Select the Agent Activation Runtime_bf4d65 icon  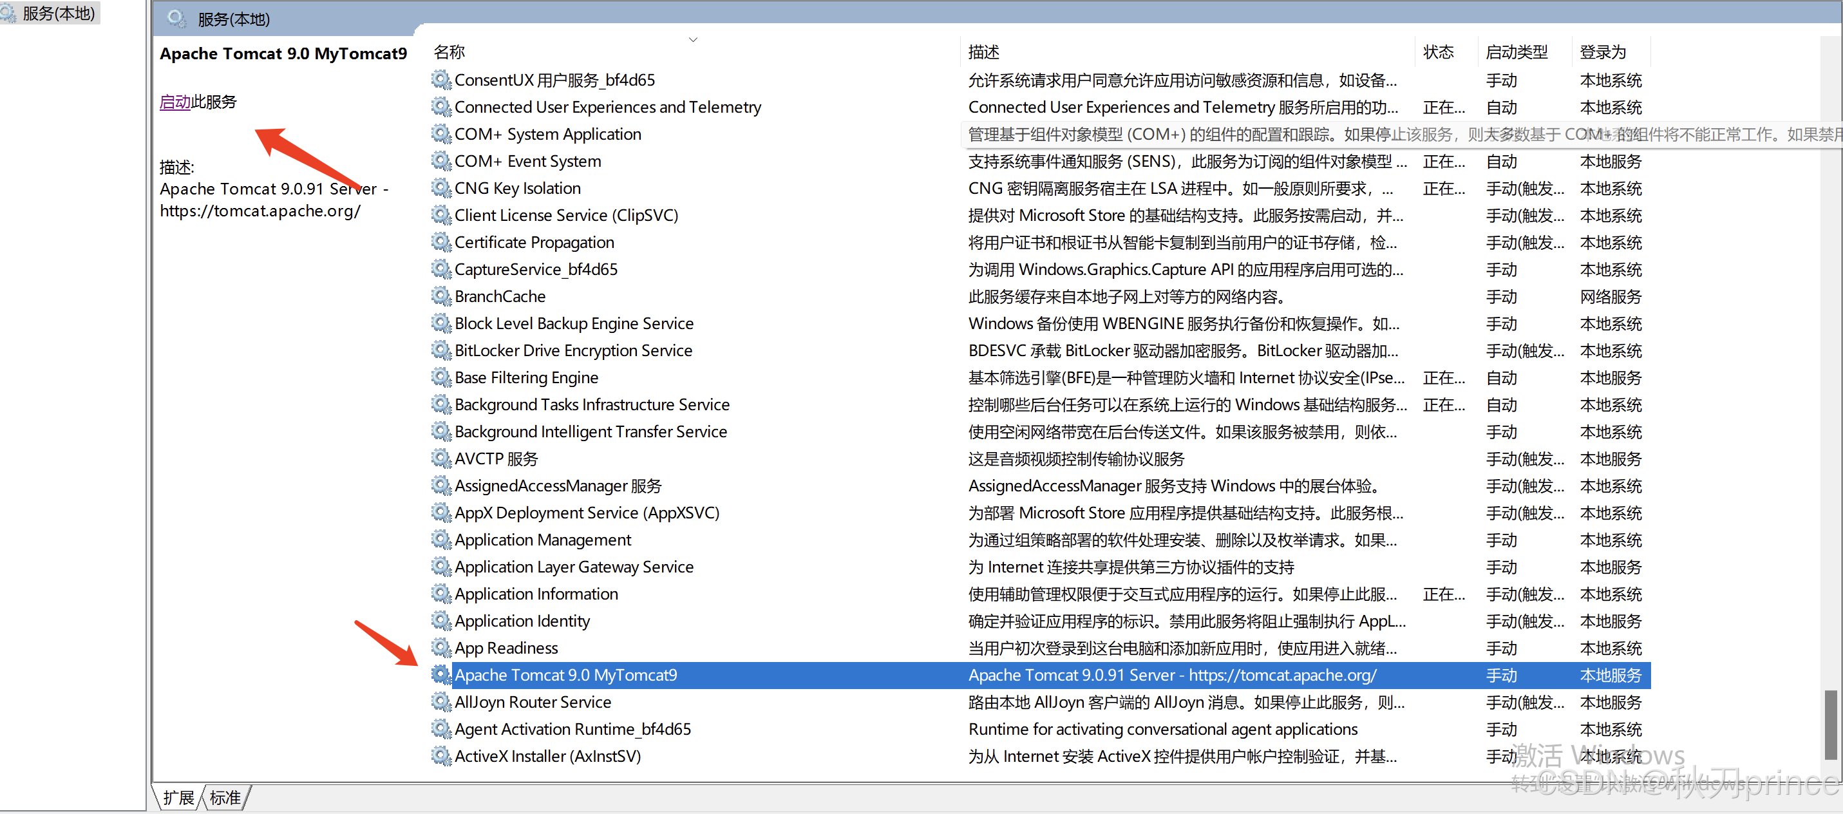[442, 729]
